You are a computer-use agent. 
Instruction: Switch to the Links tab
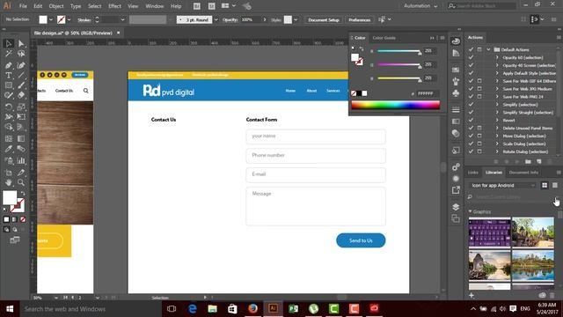tap(473, 173)
